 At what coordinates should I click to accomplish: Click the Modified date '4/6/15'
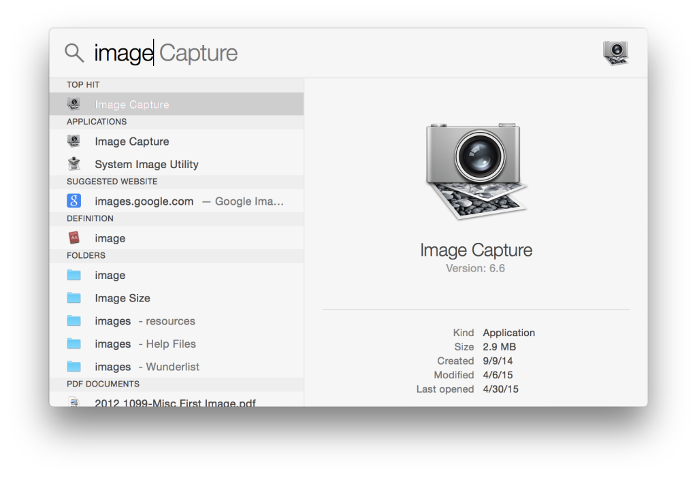[498, 375]
